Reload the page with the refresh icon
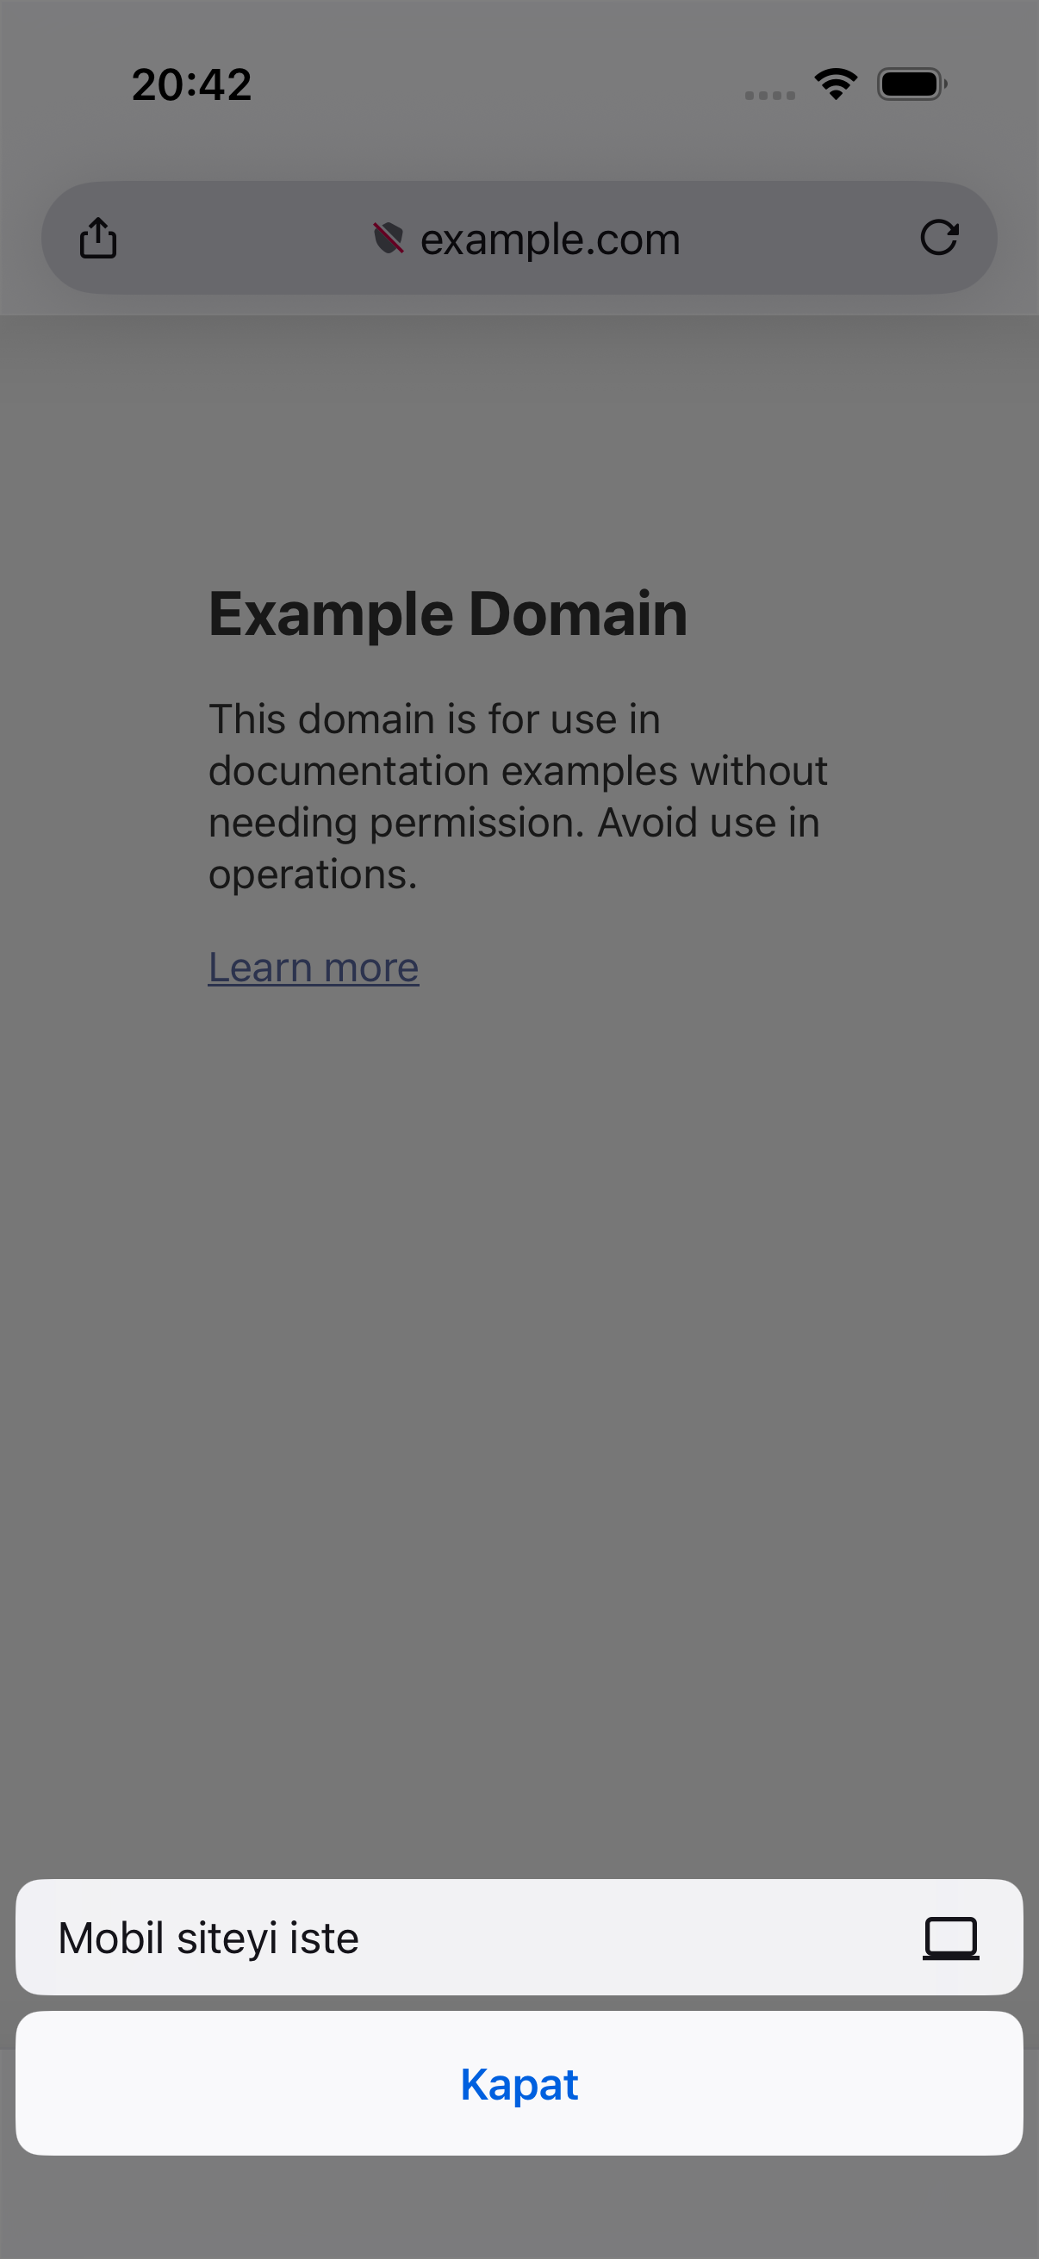This screenshot has width=1039, height=2259. [939, 238]
